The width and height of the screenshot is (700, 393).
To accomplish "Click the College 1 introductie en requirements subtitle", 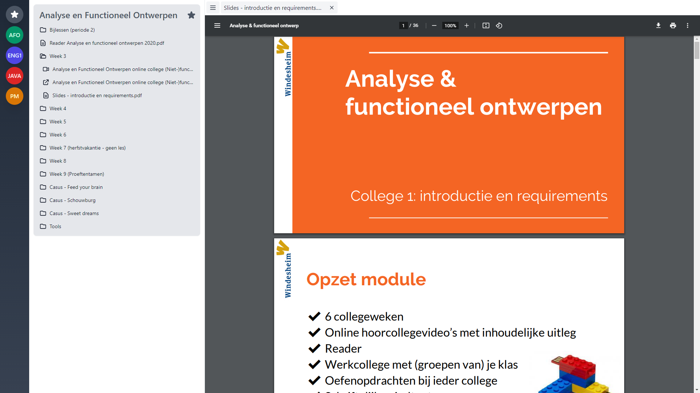I will tap(479, 196).
